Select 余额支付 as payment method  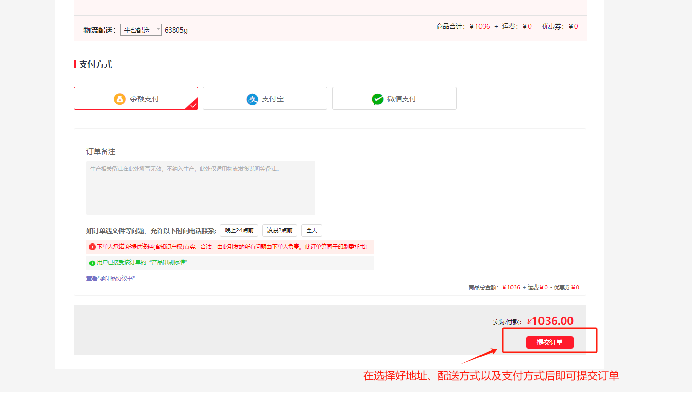click(136, 98)
